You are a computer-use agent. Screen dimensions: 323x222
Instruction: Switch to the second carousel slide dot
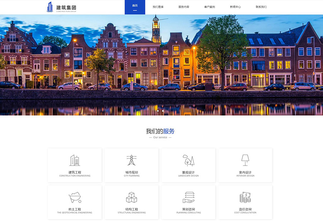163,111
